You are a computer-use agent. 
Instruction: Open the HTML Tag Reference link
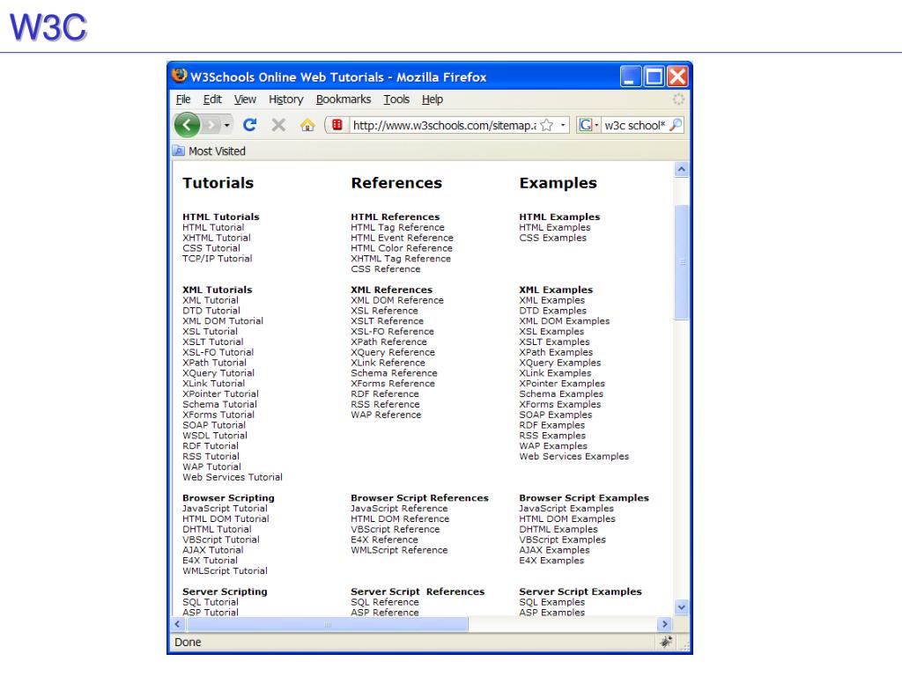coord(397,227)
